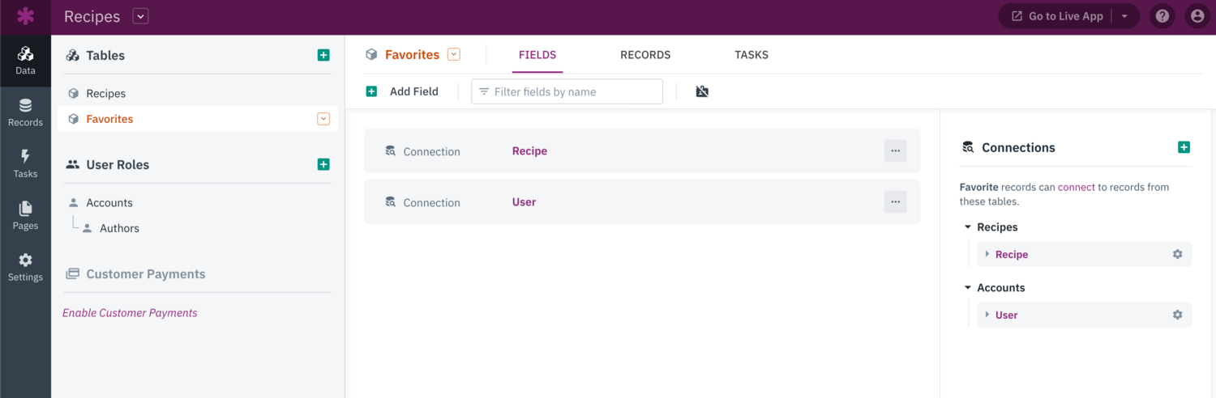The width and height of the screenshot is (1216, 398).
Task: Open the Pages section in sidebar
Action: [25, 216]
